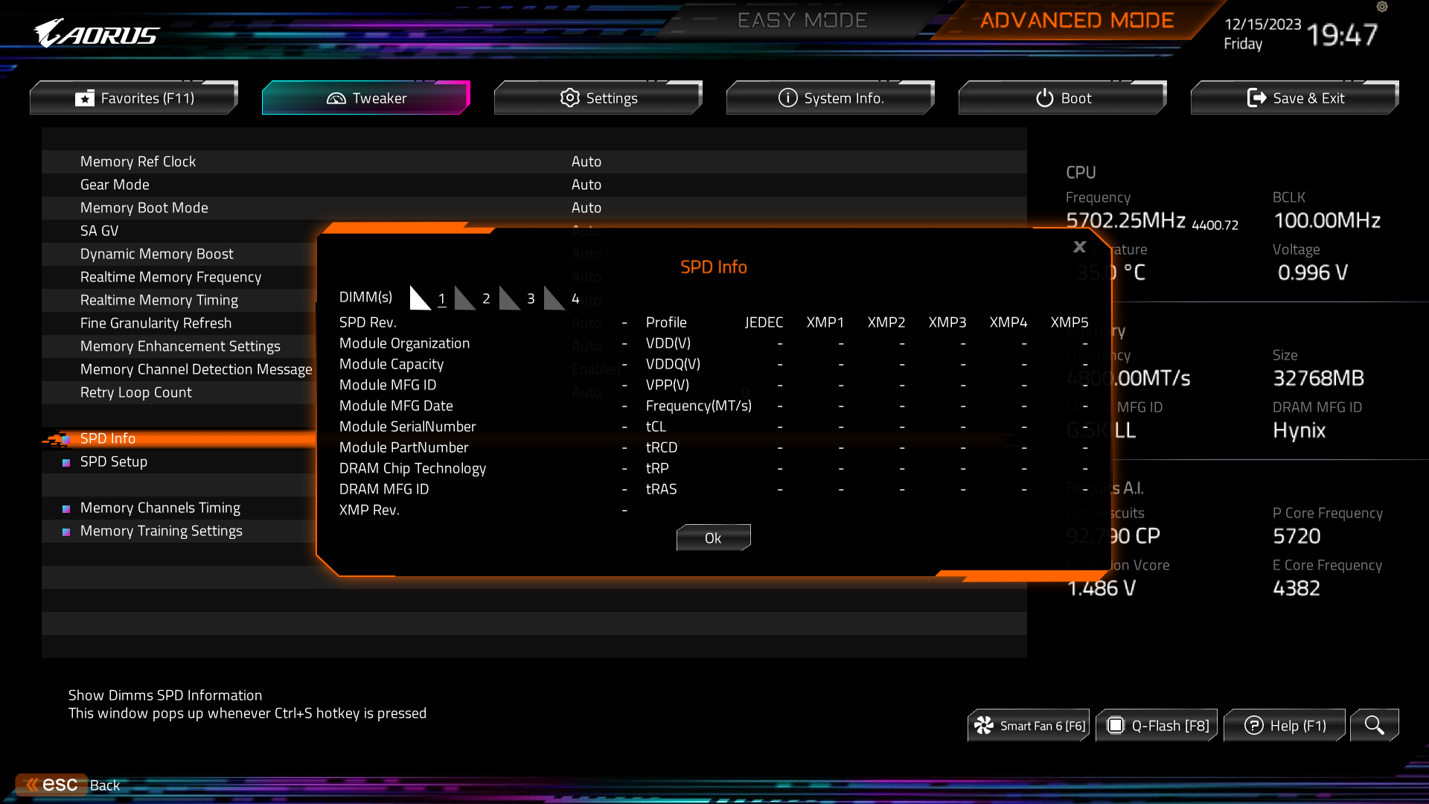Click the Smart Fan fan icon
1429x804 pixels.
click(984, 725)
